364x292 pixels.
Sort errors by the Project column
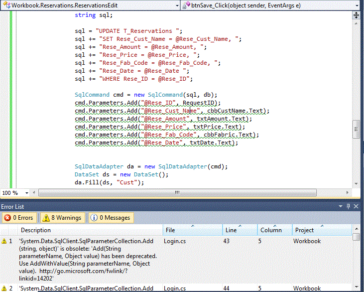[319, 230]
